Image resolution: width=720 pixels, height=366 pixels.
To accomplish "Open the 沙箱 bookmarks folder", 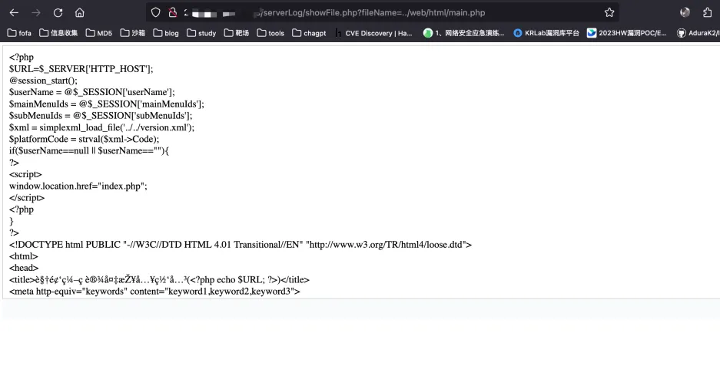I will pyautogui.click(x=133, y=33).
